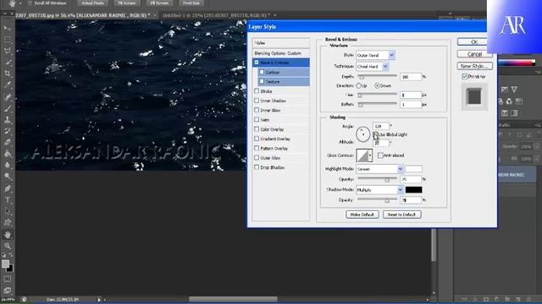
Task: Toggle the Preview checkbox
Action: [x=465, y=77]
